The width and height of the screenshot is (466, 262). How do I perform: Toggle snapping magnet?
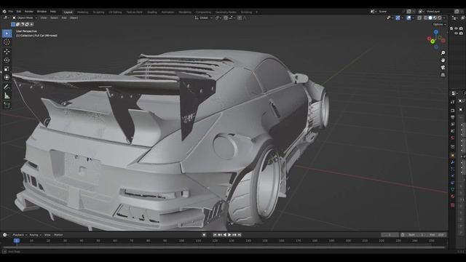point(226,17)
